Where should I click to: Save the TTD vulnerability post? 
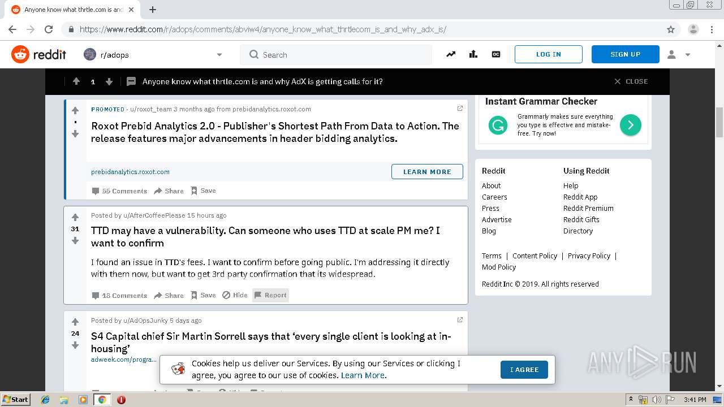point(203,295)
